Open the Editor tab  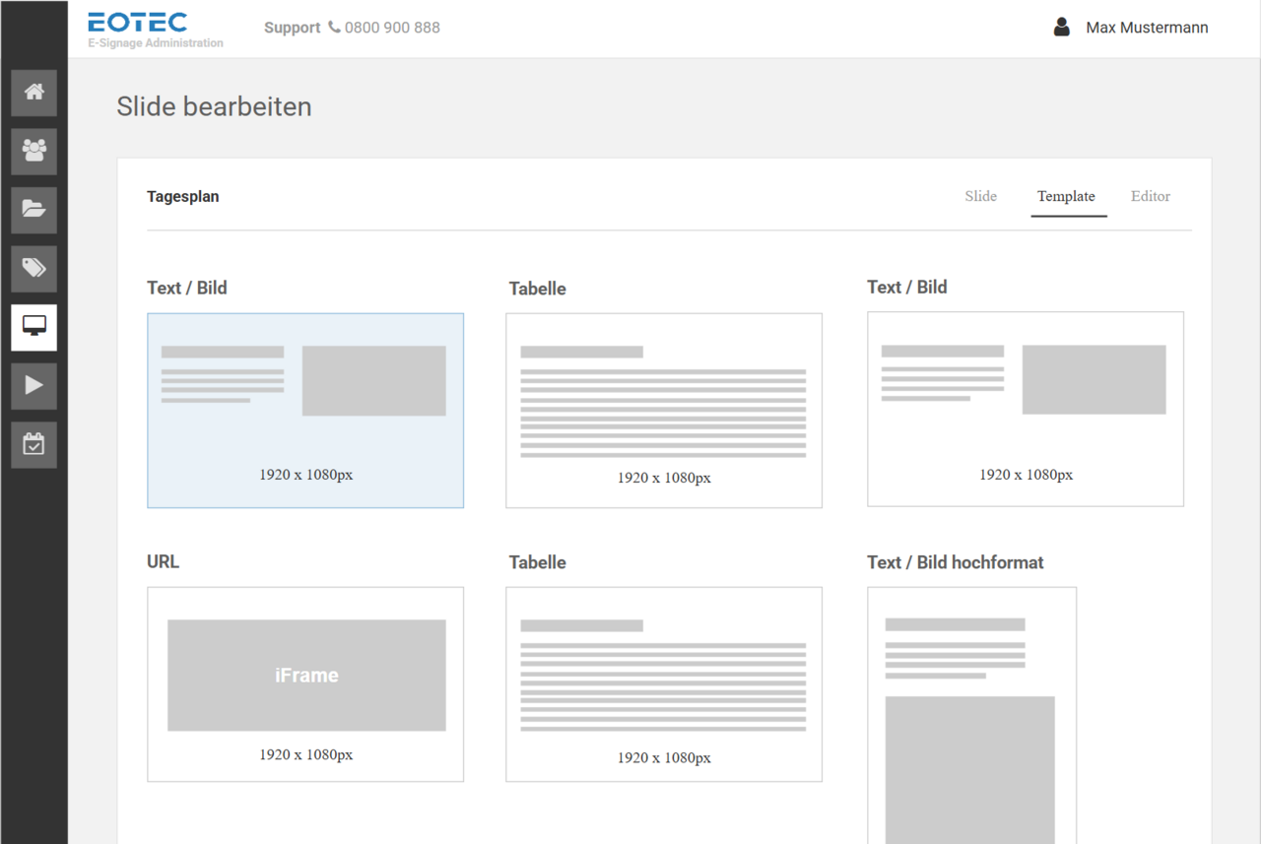point(1151,196)
